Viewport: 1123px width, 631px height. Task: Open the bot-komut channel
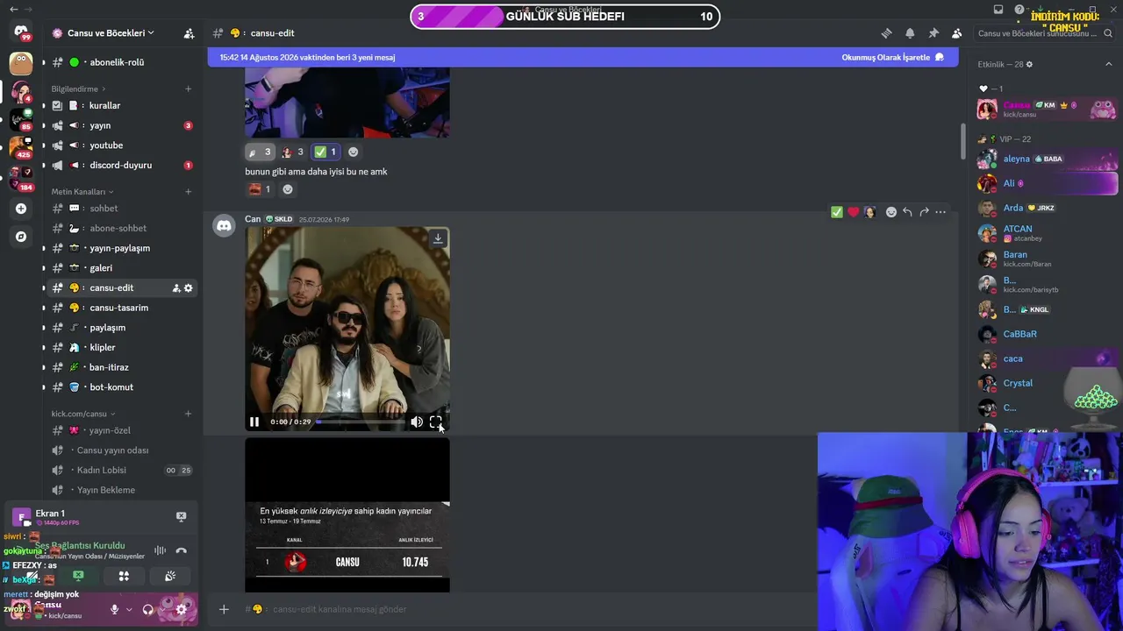[121, 387]
